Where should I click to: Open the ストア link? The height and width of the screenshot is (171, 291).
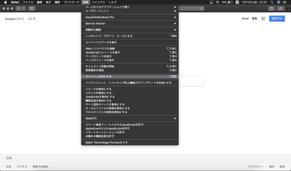click(x=31, y=19)
